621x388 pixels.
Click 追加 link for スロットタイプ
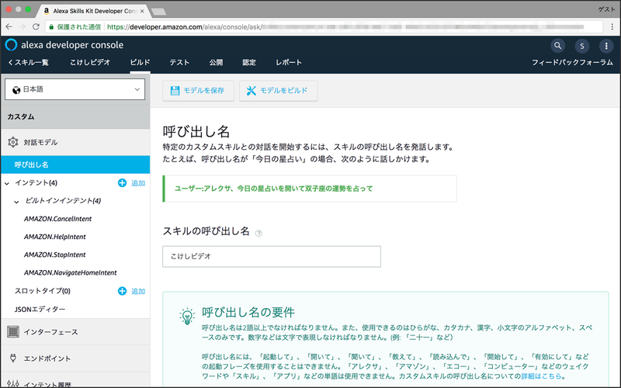pyautogui.click(x=138, y=292)
